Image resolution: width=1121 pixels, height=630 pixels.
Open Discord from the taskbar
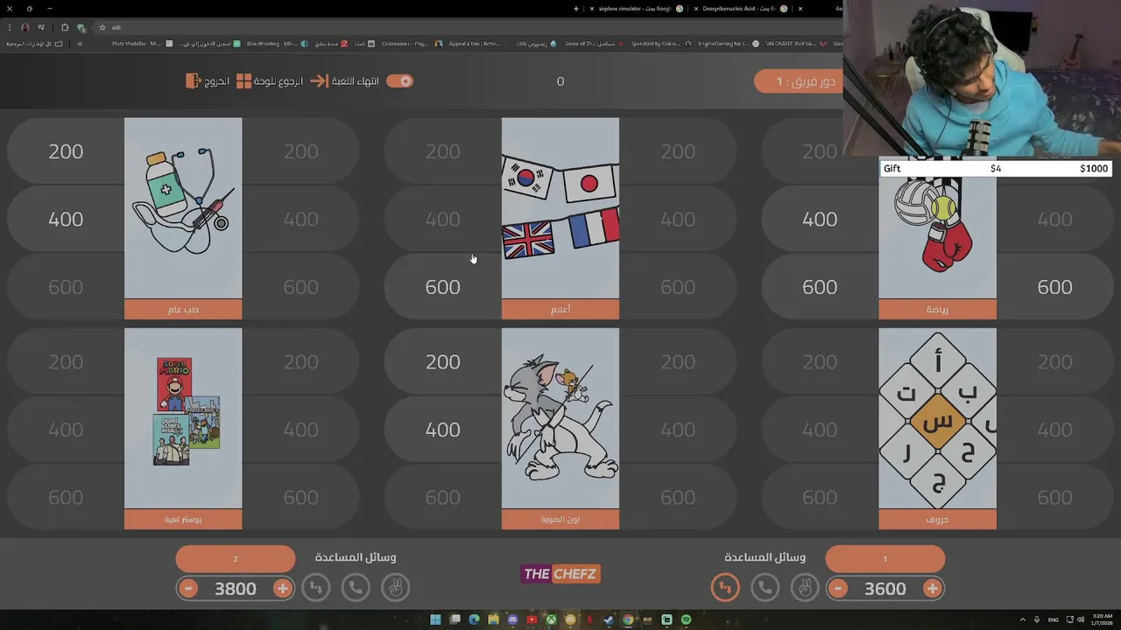pos(512,619)
